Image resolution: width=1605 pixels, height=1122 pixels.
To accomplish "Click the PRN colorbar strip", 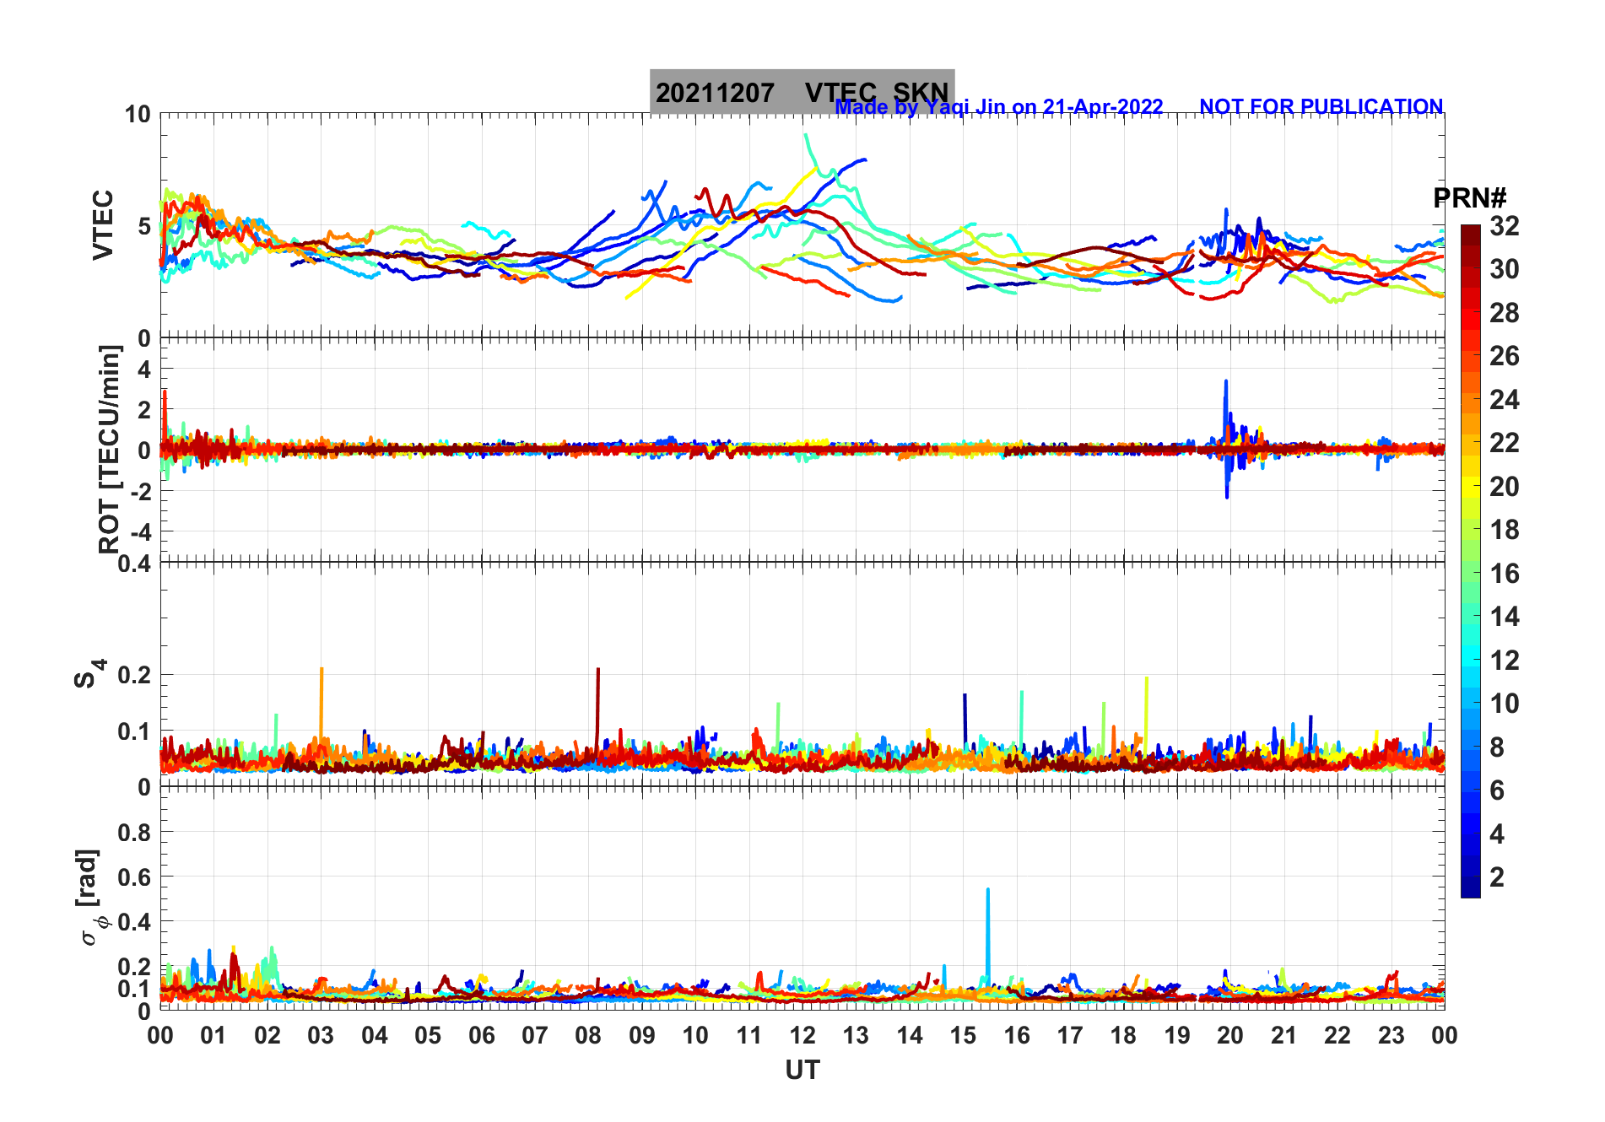I will click(1471, 561).
